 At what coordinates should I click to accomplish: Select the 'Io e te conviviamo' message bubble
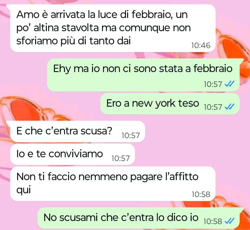coord(72,154)
